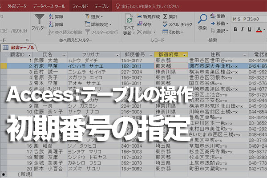Image resolution: width=267 pixels, height=178 pixels.
Task: Click the name 吉武 真理子
Action: click(49, 152)
